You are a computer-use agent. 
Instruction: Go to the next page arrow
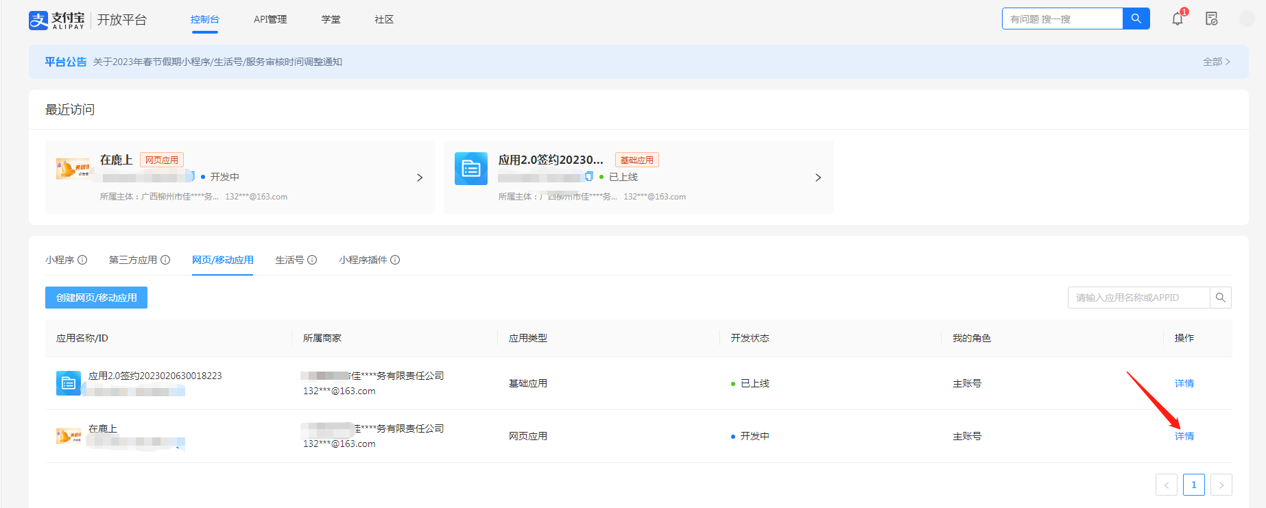click(x=1221, y=485)
